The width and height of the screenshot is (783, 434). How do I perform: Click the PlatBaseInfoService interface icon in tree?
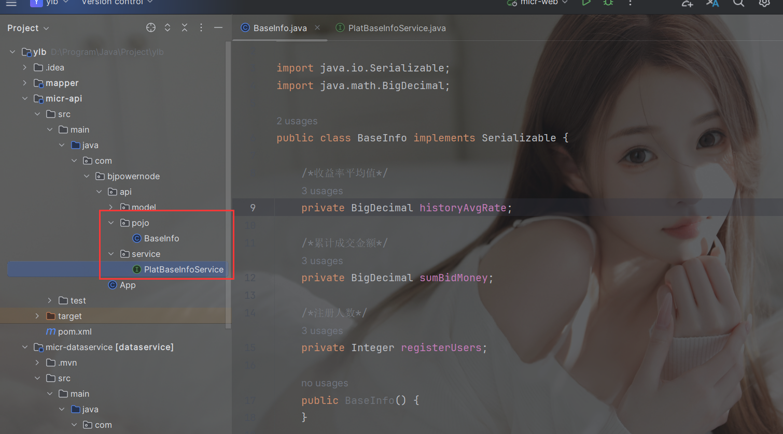pos(137,269)
